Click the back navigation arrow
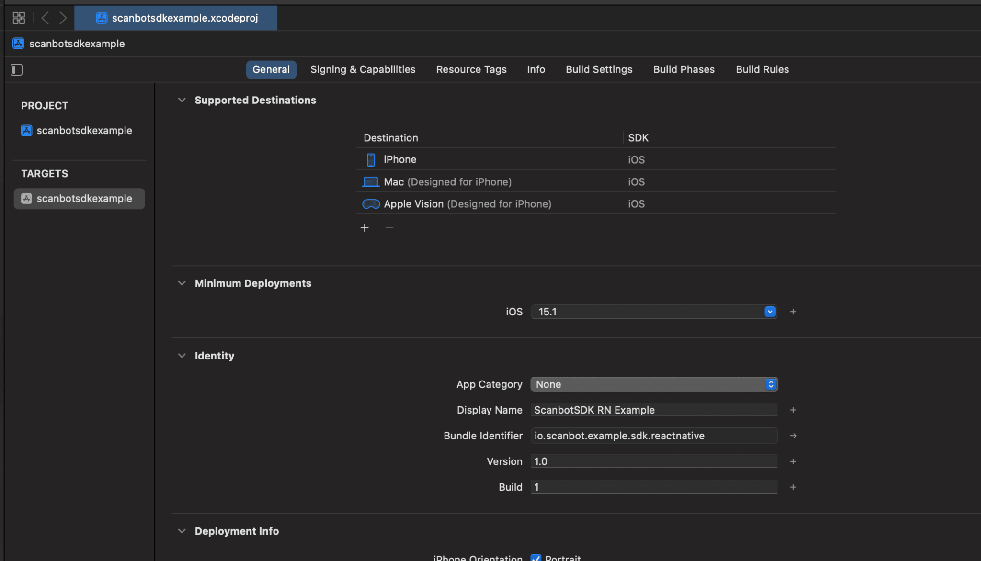The width and height of the screenshot is (981, 561). click(45, 18)
